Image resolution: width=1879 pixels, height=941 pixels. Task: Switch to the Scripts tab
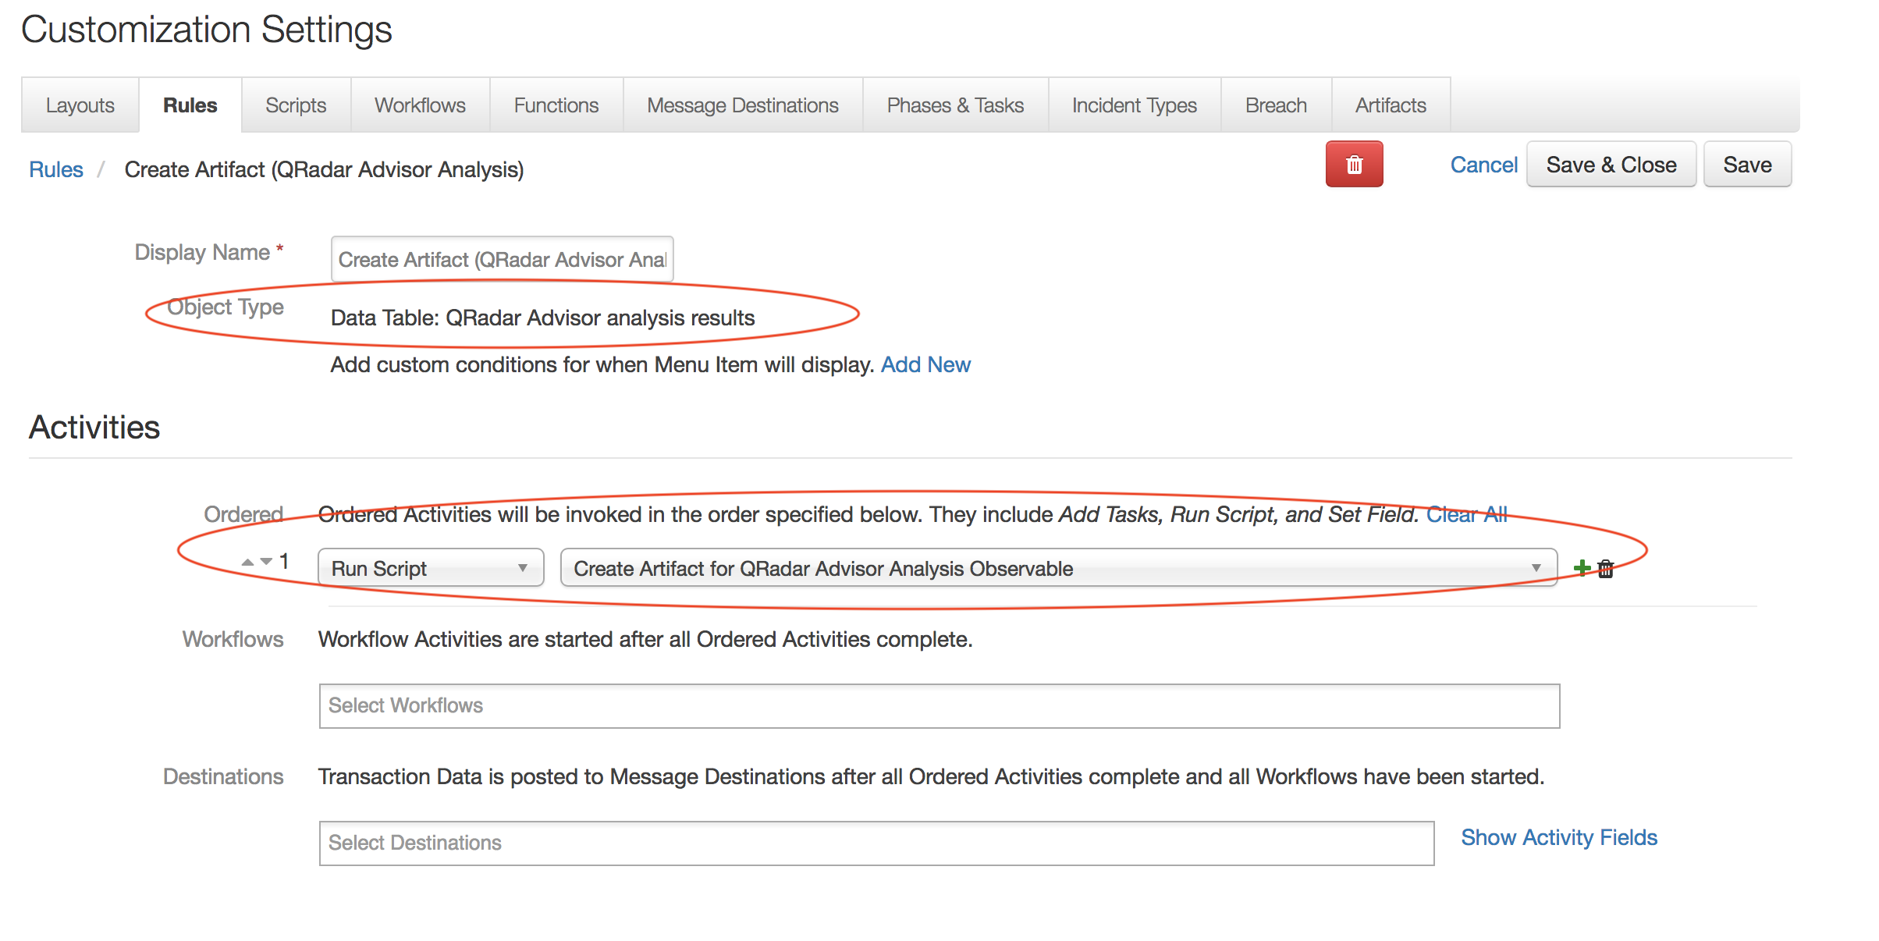(x=296, y=105)
